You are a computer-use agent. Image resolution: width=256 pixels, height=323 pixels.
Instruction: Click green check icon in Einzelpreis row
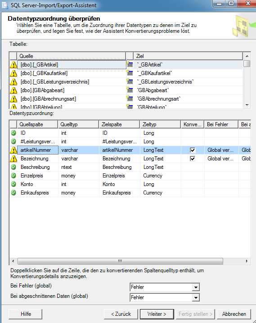(x=13, y=176)
